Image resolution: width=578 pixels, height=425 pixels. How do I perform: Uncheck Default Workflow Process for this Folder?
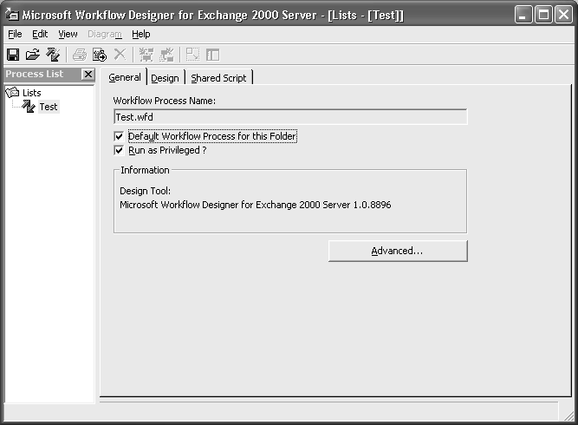point(120,136)
